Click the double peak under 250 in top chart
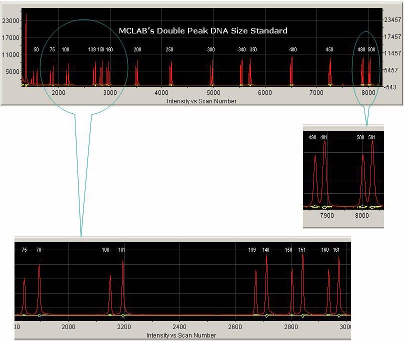 coord(170,73)
